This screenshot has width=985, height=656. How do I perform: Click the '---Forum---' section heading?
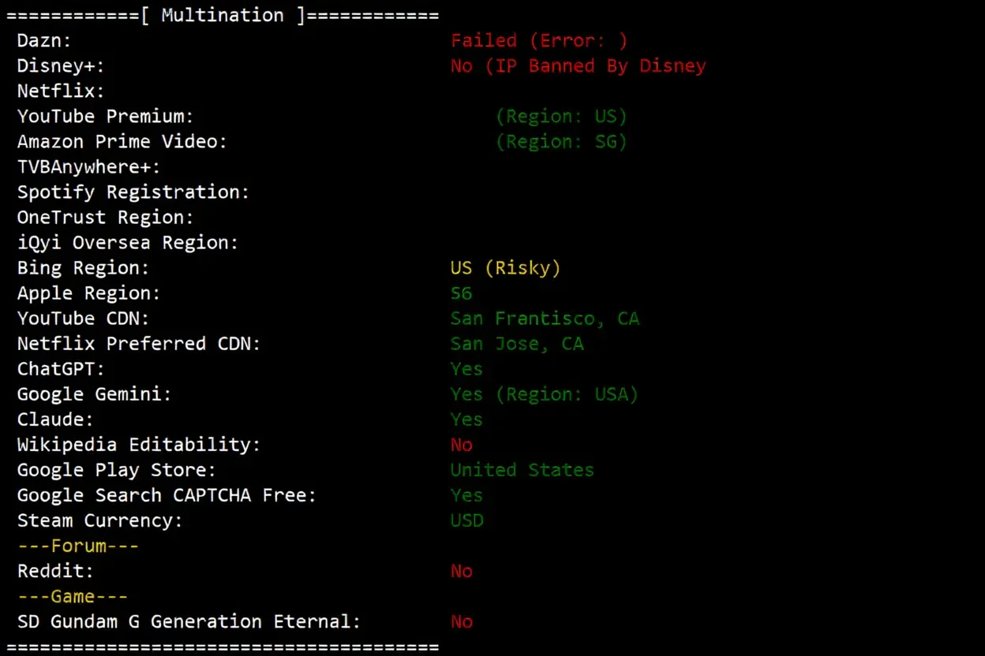(x=78, y=546)
